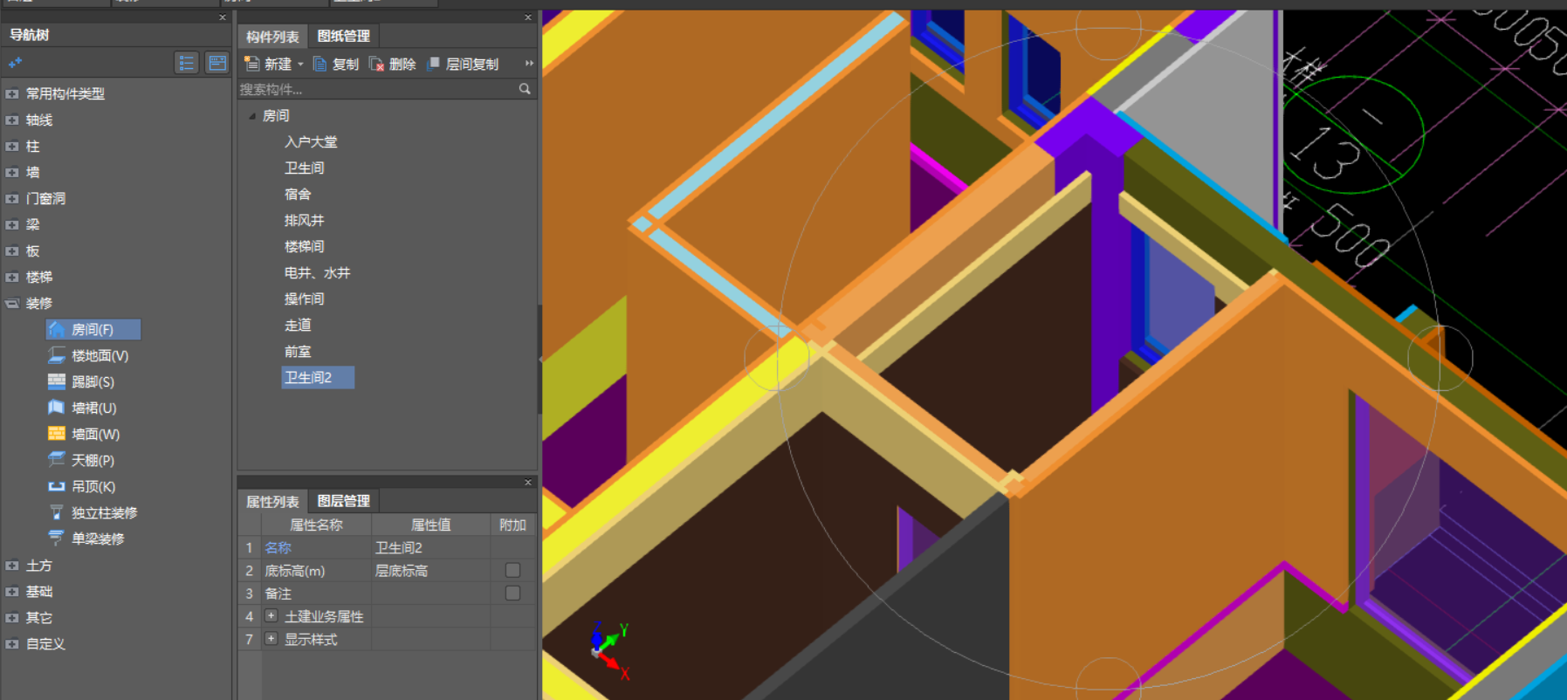This screenshot has height=700, width=1567.
Task: Select 走道 in the component list
Action: click(x=298, y=326)
